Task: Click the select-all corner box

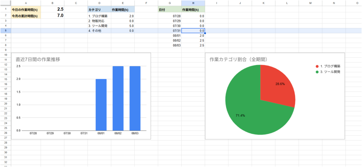Action: (x=6, y=3)
